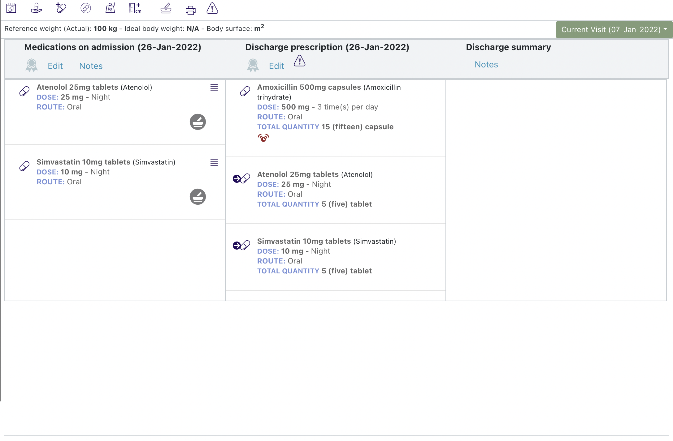
Task: Expand the Current Visit dropdown
Action: [614, 30]
